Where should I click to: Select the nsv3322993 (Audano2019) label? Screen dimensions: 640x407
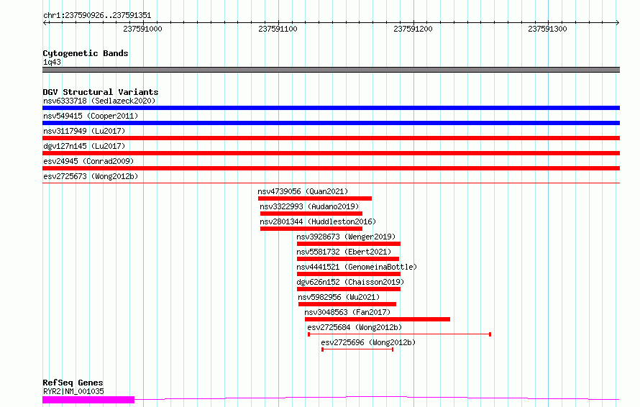(309, 206)
